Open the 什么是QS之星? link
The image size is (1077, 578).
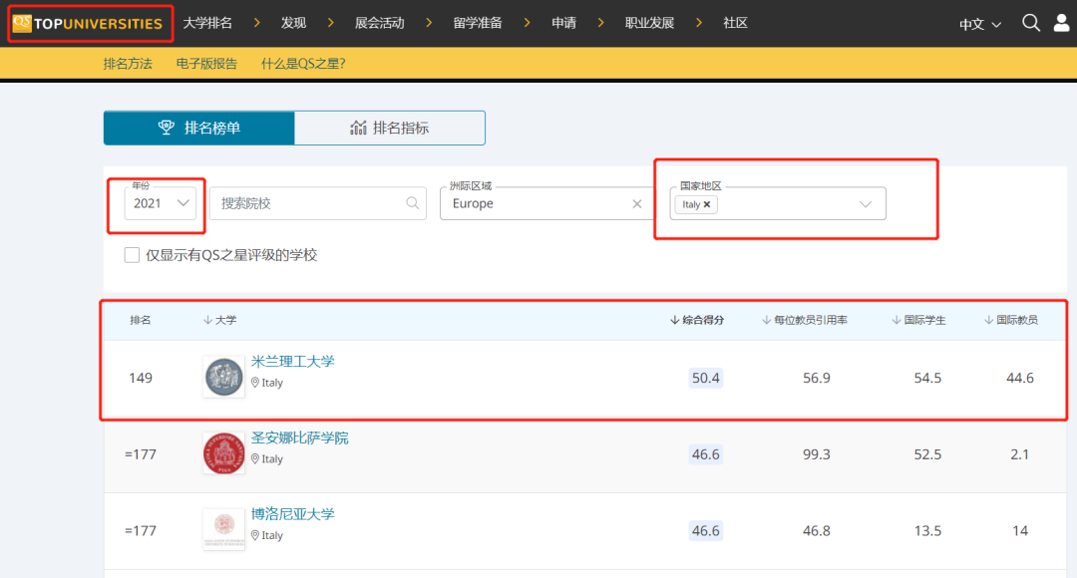(303, 64)
